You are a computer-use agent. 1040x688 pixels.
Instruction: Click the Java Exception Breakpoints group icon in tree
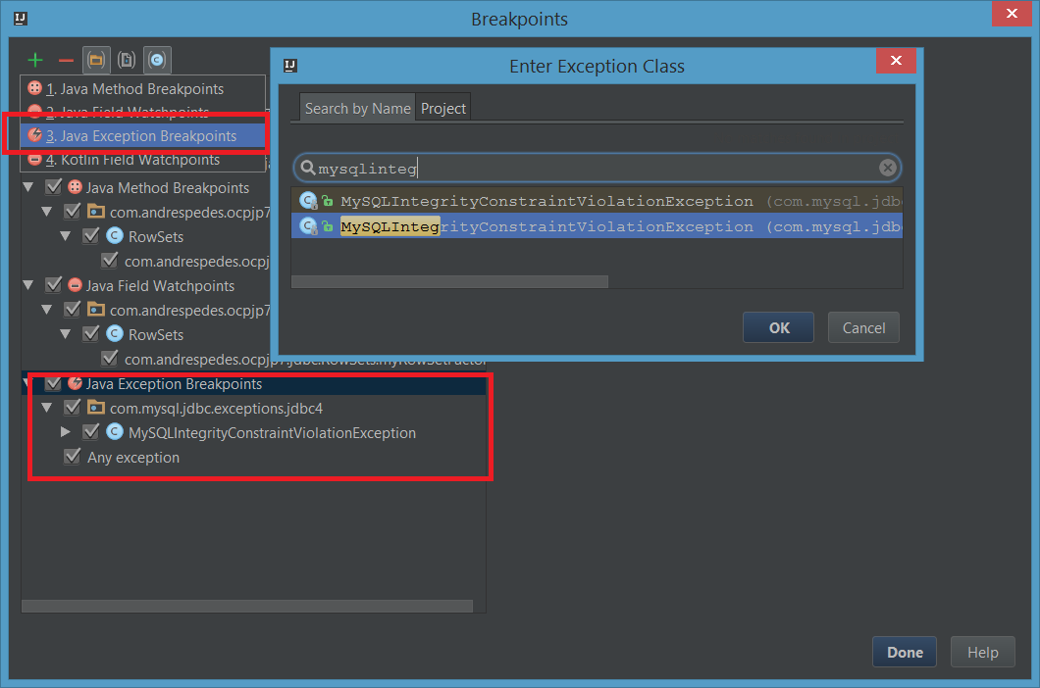pos(75,383)
